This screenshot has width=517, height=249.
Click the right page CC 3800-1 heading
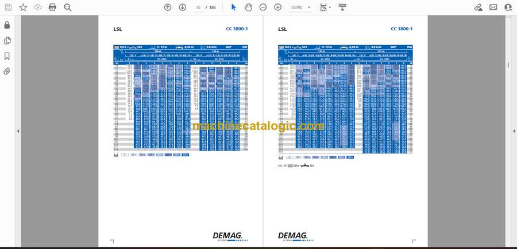coord(402,29)
